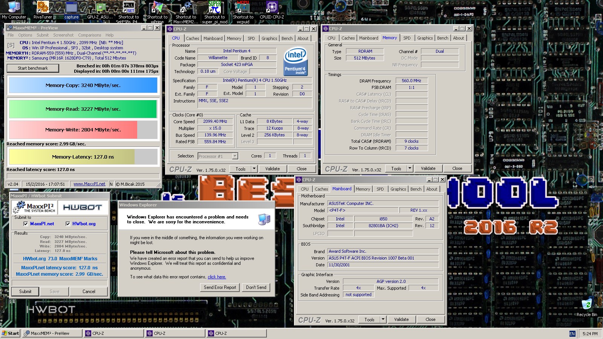Screen dimensions: 603x339
Task: Expand Tools dropdown arrow in the CPU tab window
Action: pos(254,169)
